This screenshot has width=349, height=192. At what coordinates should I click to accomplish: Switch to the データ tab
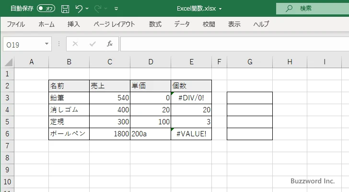coord(182,24)
